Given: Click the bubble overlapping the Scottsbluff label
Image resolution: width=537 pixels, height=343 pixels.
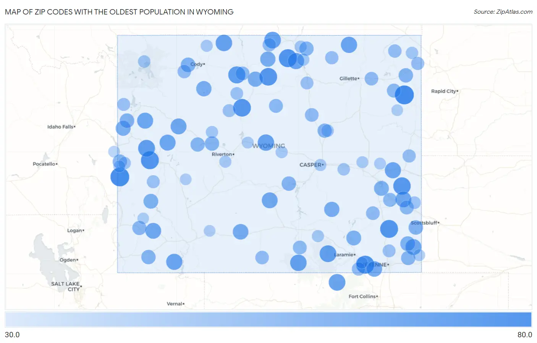Looking at the screenshot, I should pos(416,227).
